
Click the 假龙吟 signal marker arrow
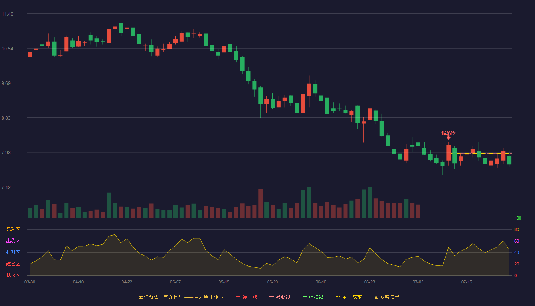click(448, 138)
